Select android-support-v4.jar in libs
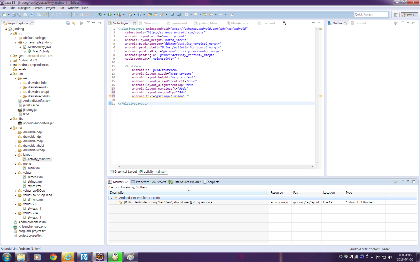 click(36, 123)
